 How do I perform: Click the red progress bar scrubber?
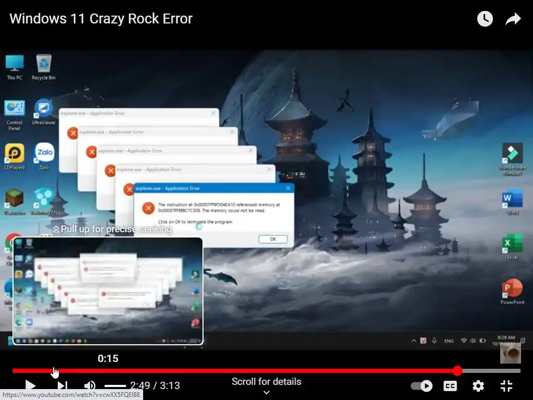coord(458,371)
